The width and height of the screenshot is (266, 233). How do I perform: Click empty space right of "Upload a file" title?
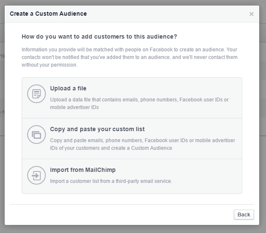tap(170, 88)
